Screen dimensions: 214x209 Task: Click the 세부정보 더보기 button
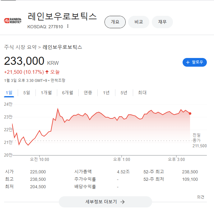105,202
